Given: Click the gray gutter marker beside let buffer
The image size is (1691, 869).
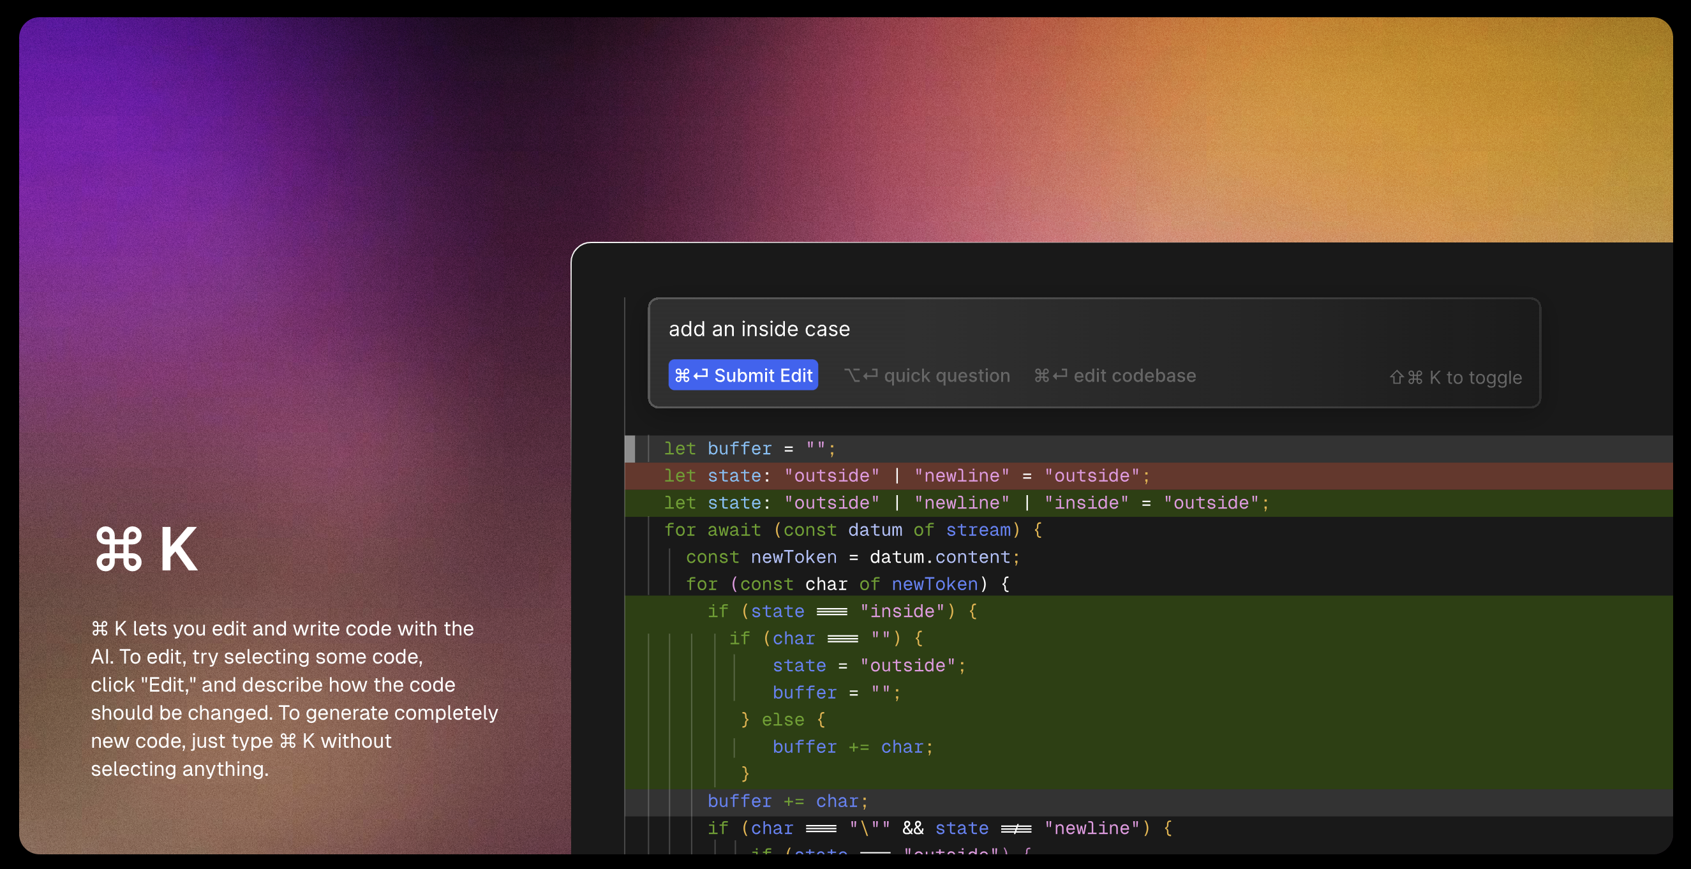Looking at the screenshot, I should pyautogui.click(x=630, y=449).
